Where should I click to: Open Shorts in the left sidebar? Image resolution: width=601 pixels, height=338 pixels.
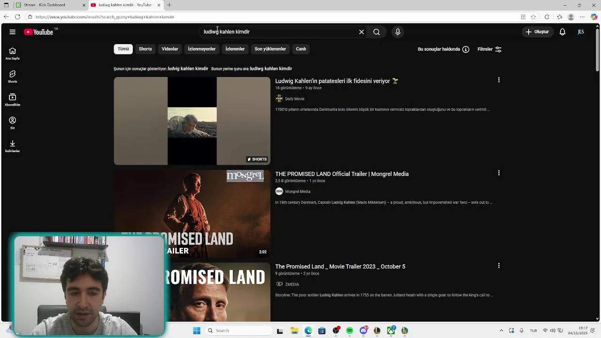[x=12, y=77]
